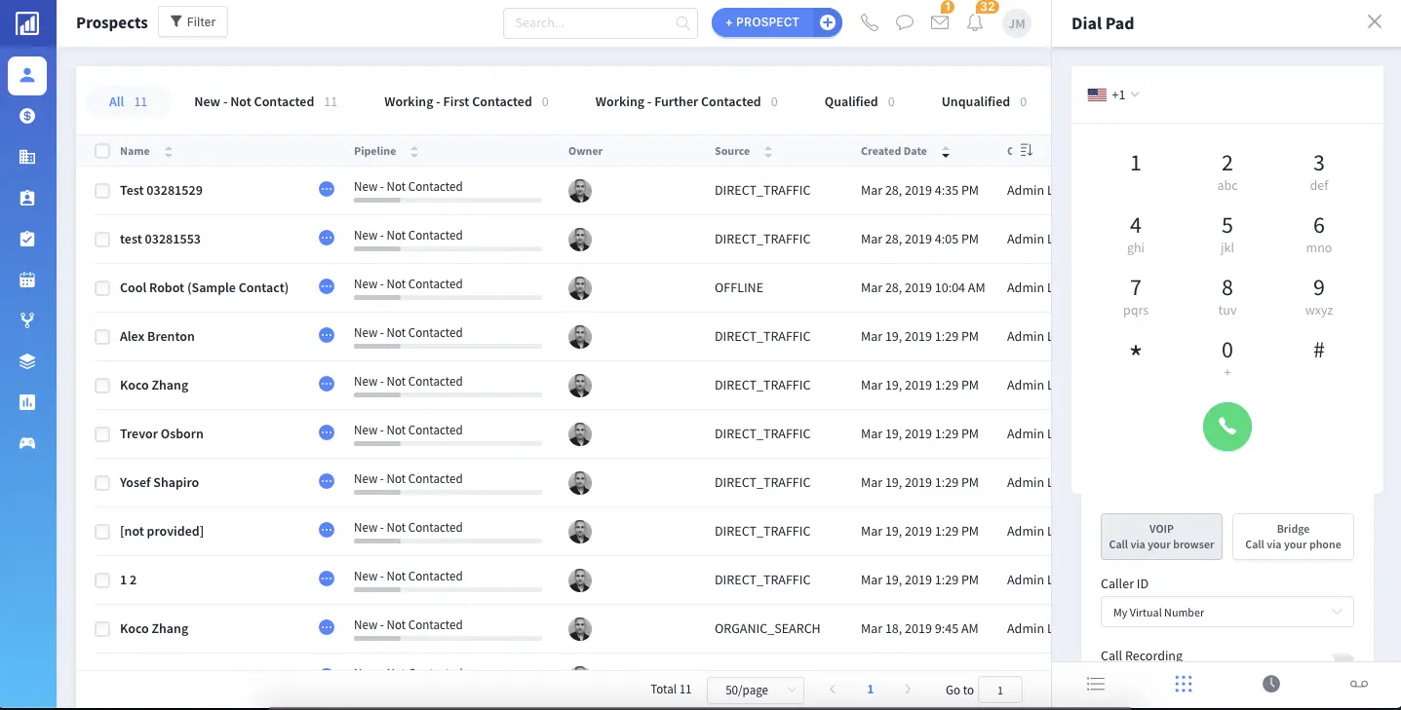Tick the select-all checkbox in table header
Screen dimensions: 1401x710
click(102, 151)
